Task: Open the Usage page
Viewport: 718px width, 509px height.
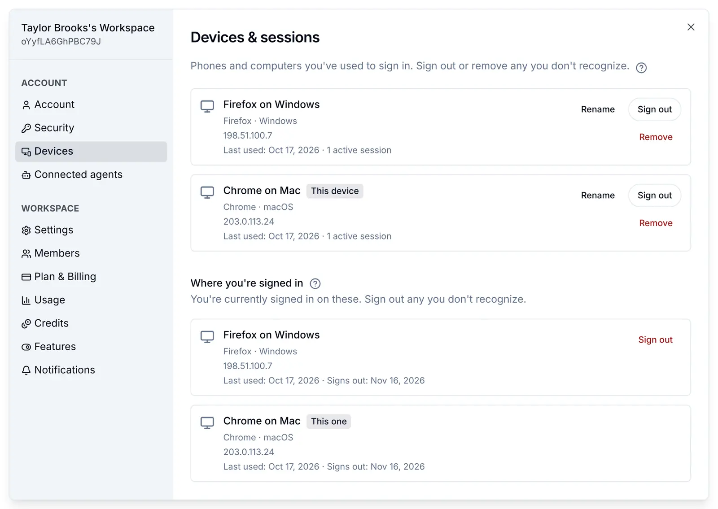Action: pyautogui.click(x=91, y=300)
